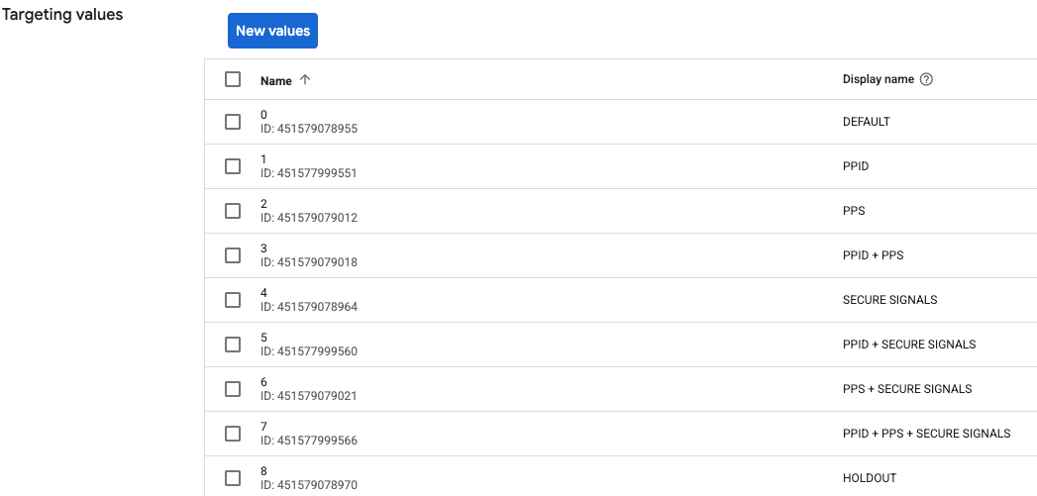Screen dimensions: 1037x496
Task: Click the HOLDOUT display name
Action: pyautogui.click(x=869, y=478)
